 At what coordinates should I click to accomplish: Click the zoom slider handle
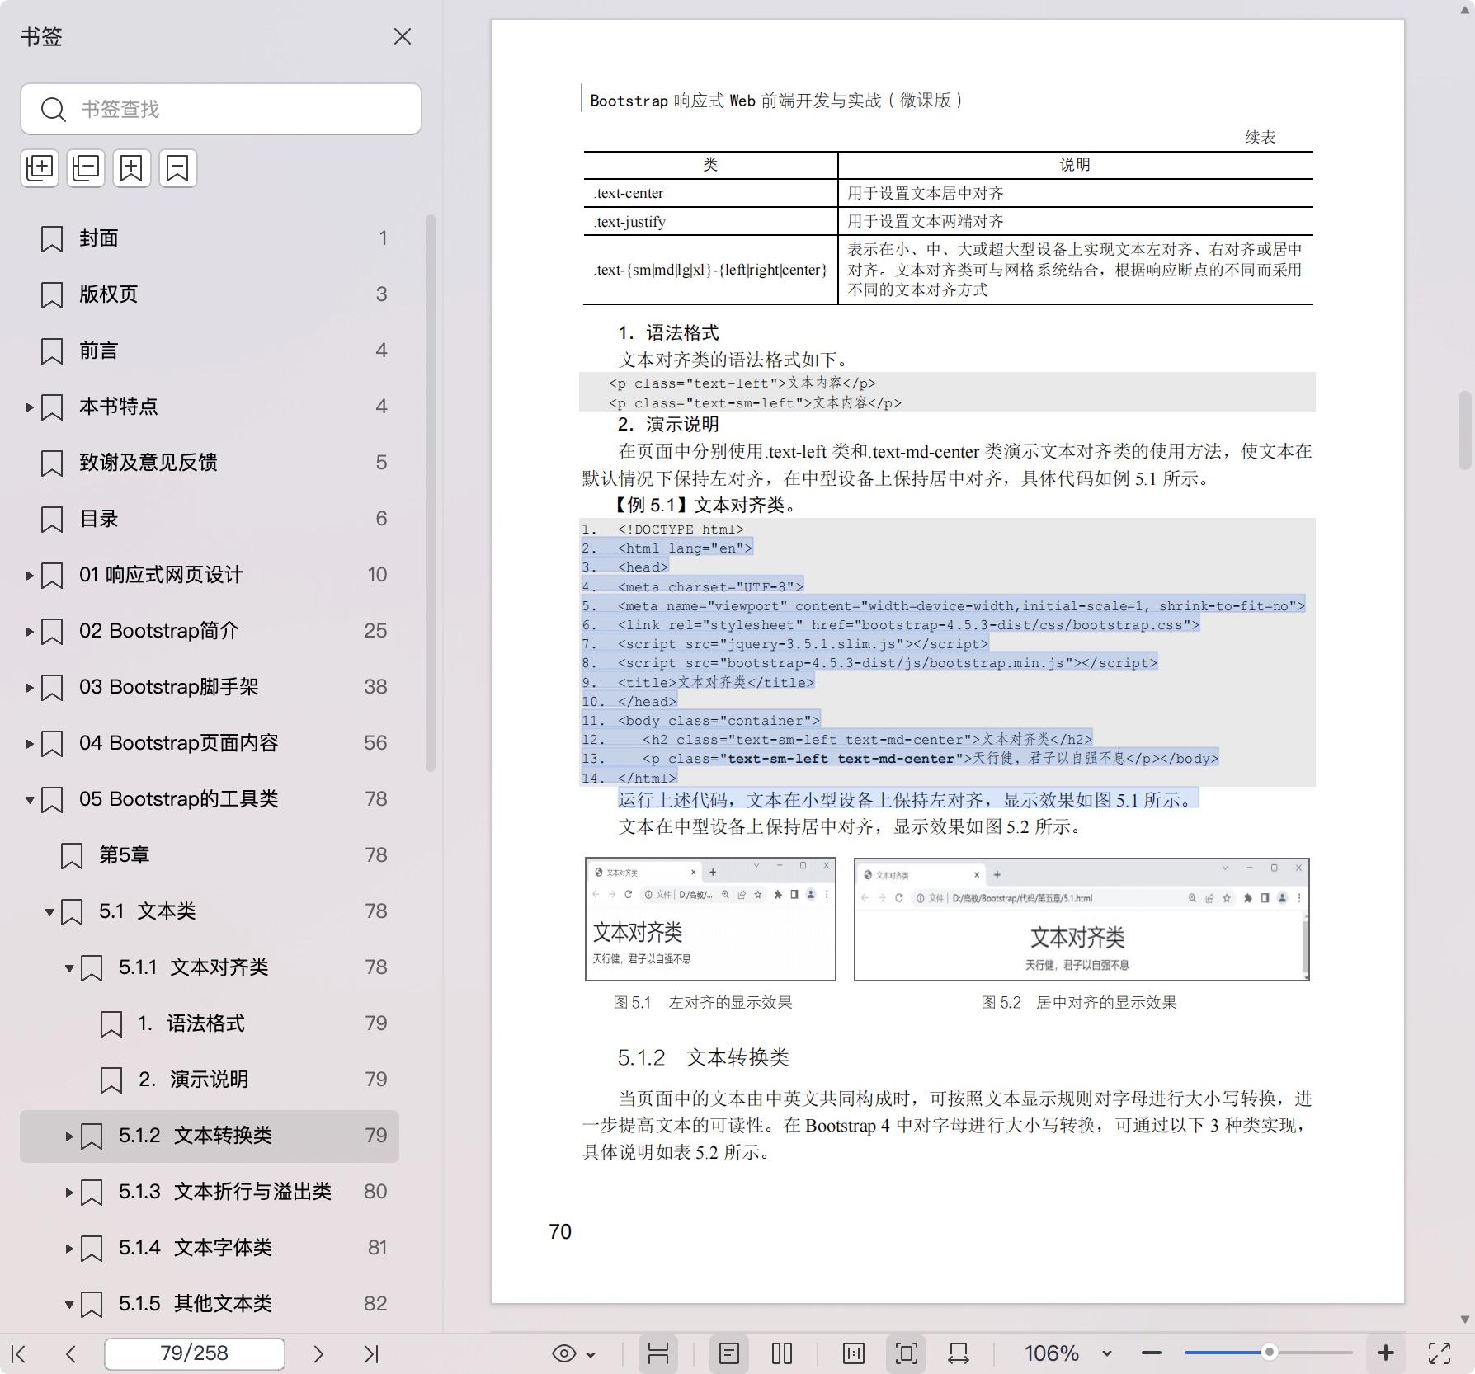(x=1270, y=1353)
